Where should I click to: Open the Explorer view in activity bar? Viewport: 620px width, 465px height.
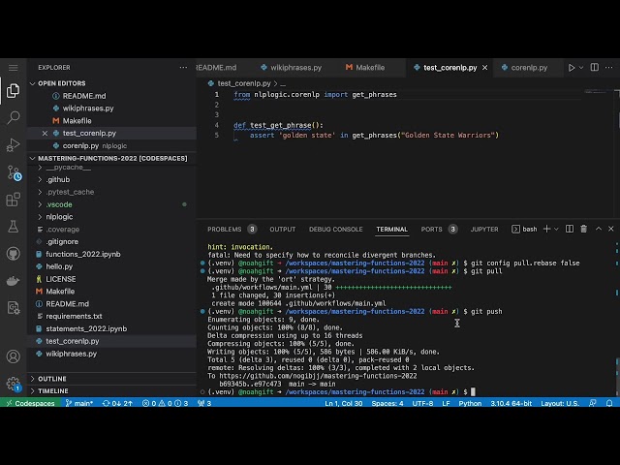[13, 91]
